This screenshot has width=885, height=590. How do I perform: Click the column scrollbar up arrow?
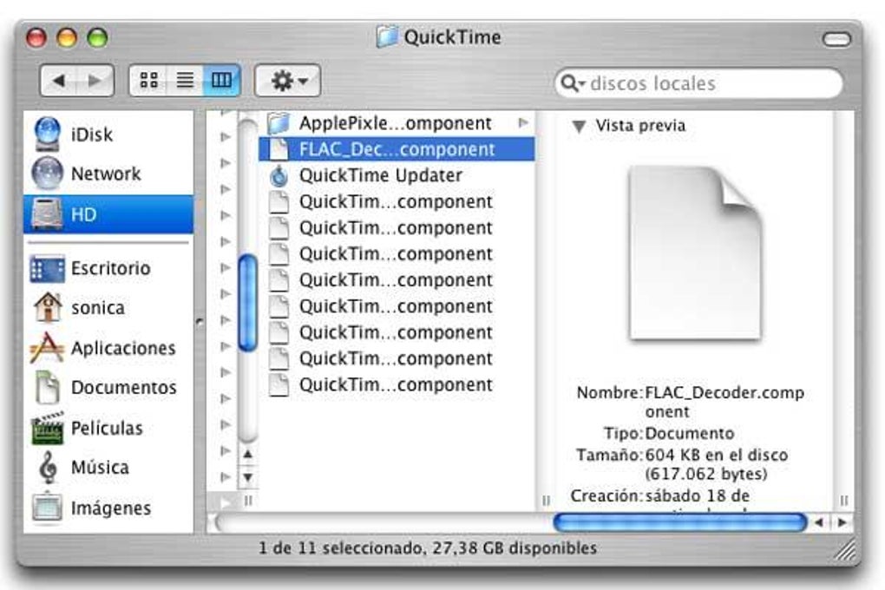point(248,454)
